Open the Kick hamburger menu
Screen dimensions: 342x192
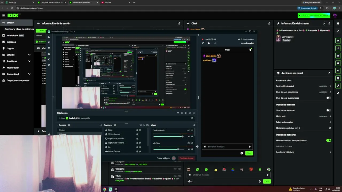point(3,15)
